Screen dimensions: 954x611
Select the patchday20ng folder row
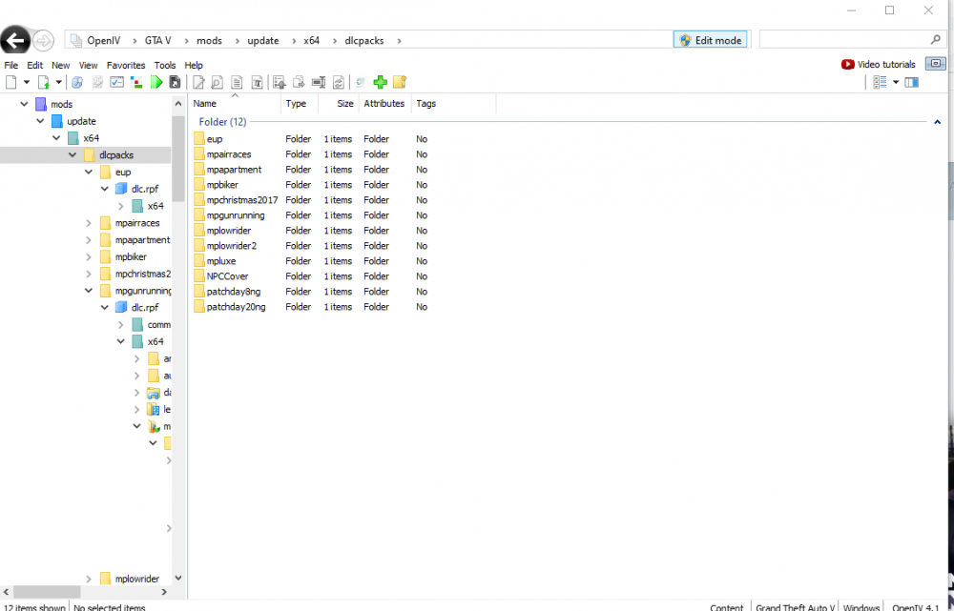pyautogui.click(x=311, y=307)
